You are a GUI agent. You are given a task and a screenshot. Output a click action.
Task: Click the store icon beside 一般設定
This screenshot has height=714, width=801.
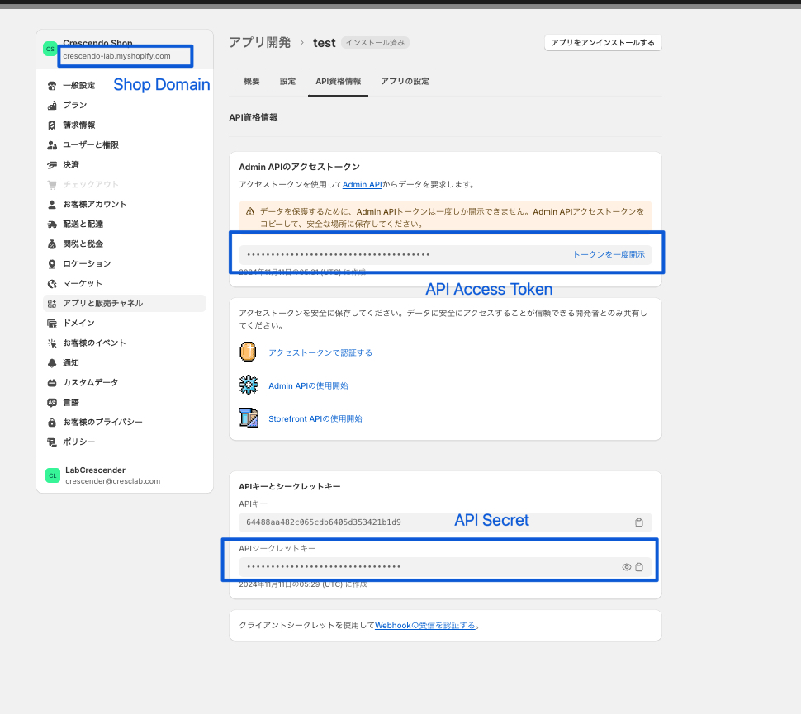click(x=52, y=86)
